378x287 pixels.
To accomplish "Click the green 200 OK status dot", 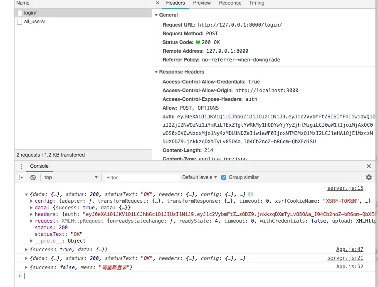I will (x=198, y=42).
